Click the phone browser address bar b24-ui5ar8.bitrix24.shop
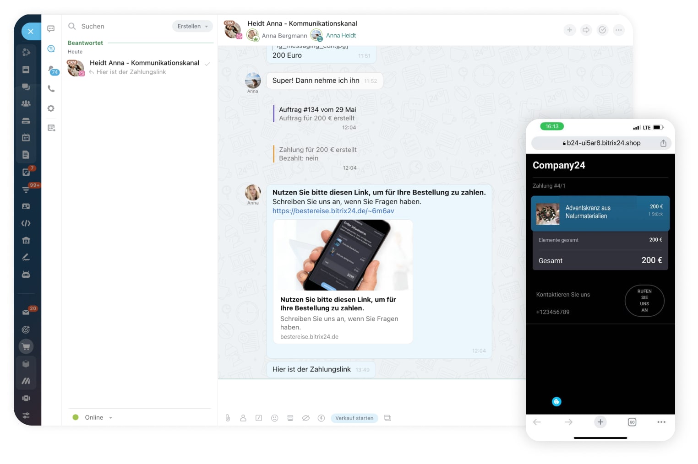698x464 pixels. (601, 143)
